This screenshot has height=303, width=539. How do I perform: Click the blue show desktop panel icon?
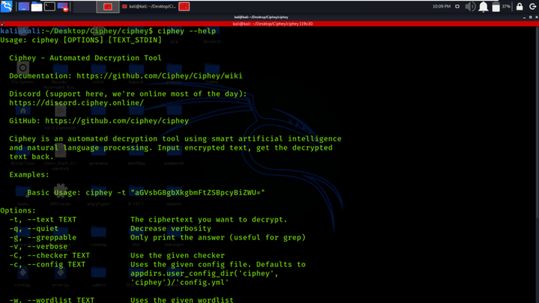point(23,6)
